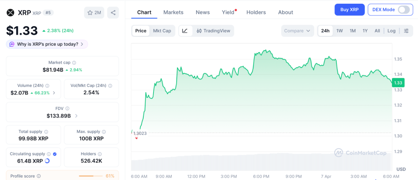Switch to the Holders tab

[x=256, y=12]
